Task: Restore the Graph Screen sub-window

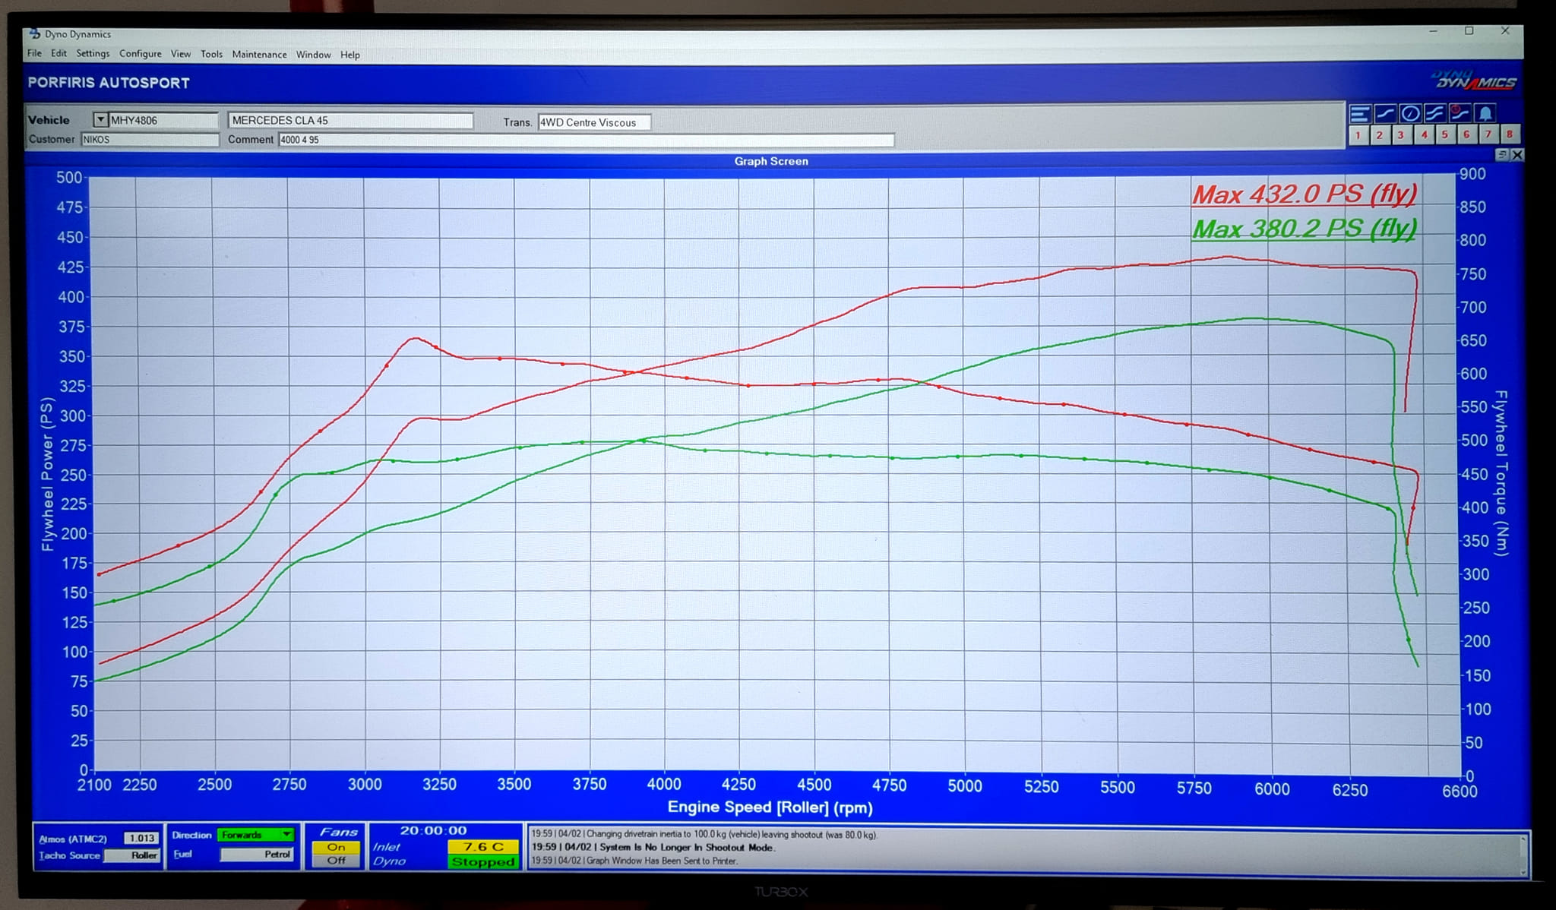Action: click(x=1502, y=155)
